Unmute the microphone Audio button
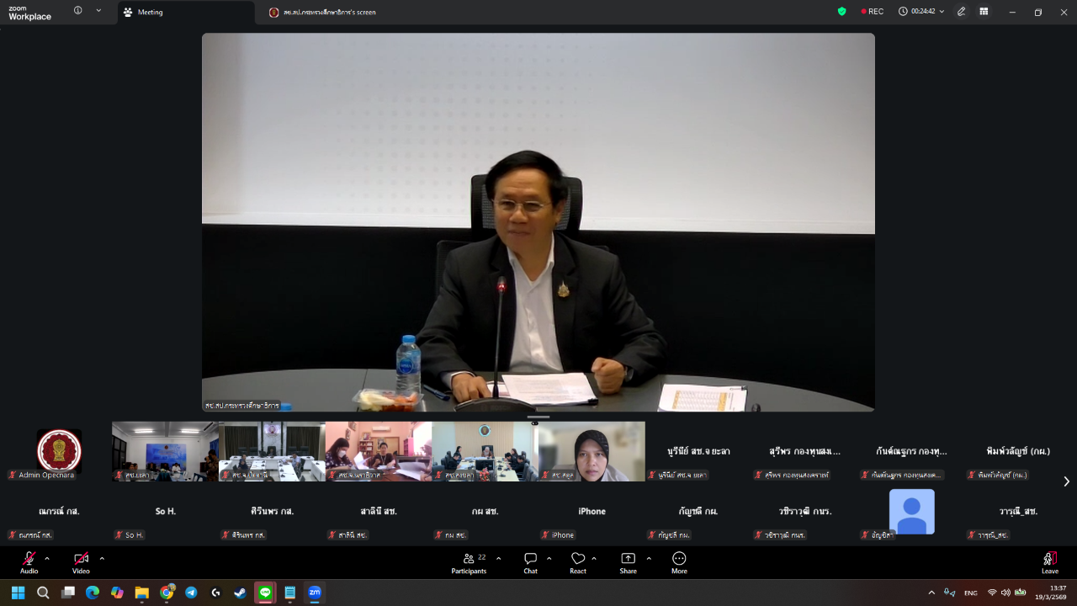This screenshot has width=1077, height=606. point(29,561)
